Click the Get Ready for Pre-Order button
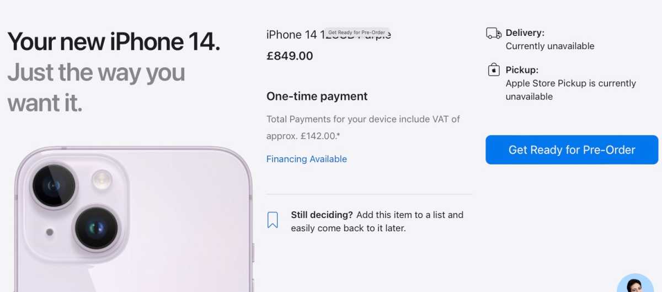 pos(572,150)
